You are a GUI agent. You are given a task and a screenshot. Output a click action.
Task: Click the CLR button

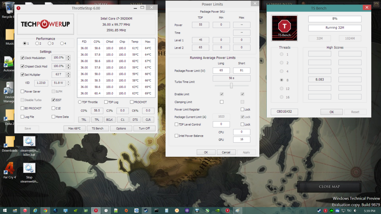click(148, 120)
